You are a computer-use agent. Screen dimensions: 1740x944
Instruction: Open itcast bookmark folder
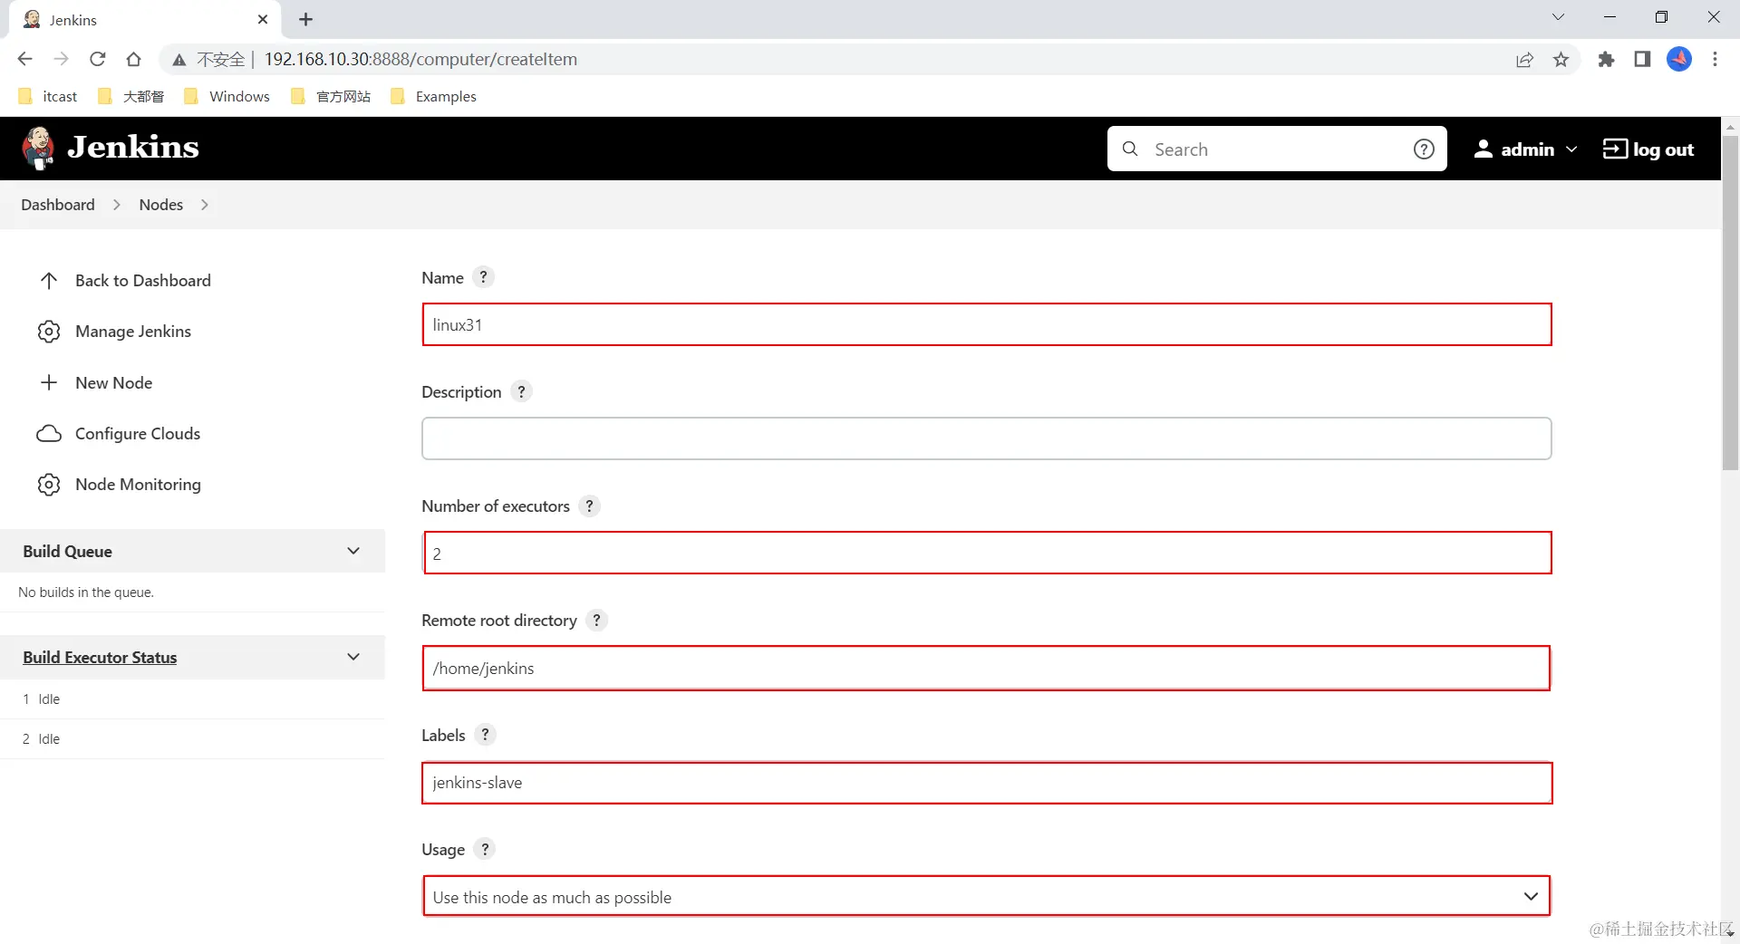pos(49,96)
